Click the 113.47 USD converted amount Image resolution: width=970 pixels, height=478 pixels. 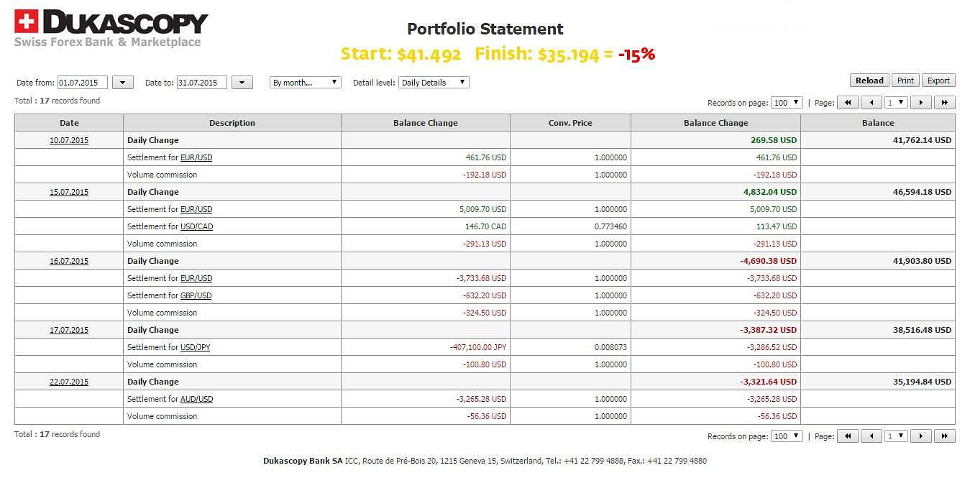pyautogui.click(x=776, y=226)
